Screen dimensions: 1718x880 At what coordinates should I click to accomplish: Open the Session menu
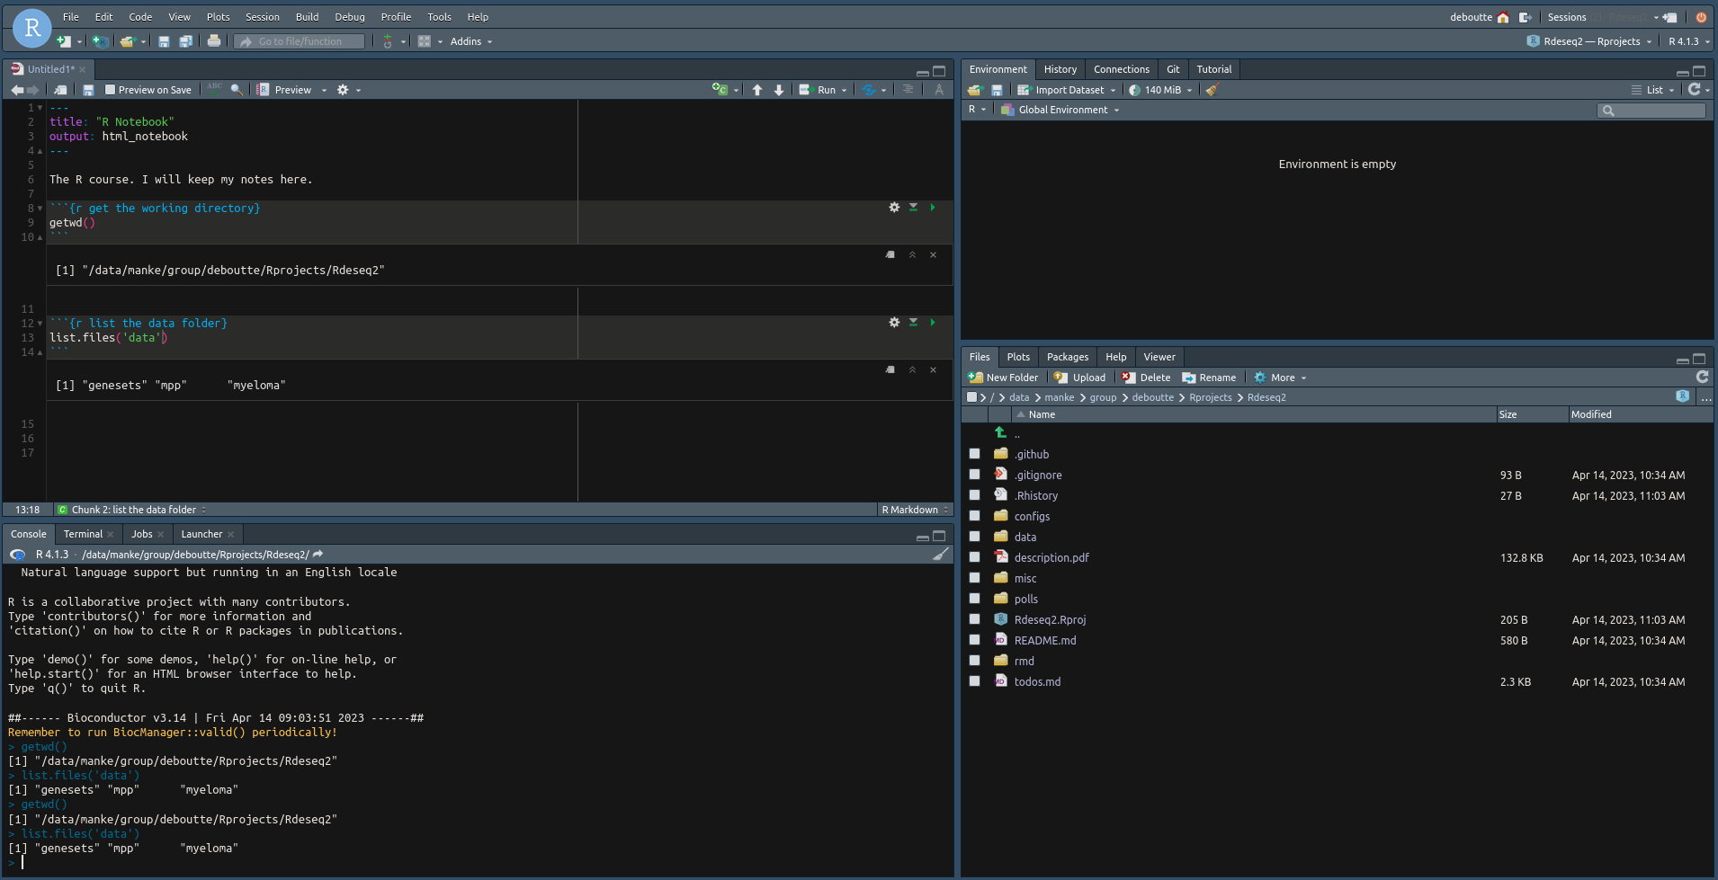coord(263,17)
